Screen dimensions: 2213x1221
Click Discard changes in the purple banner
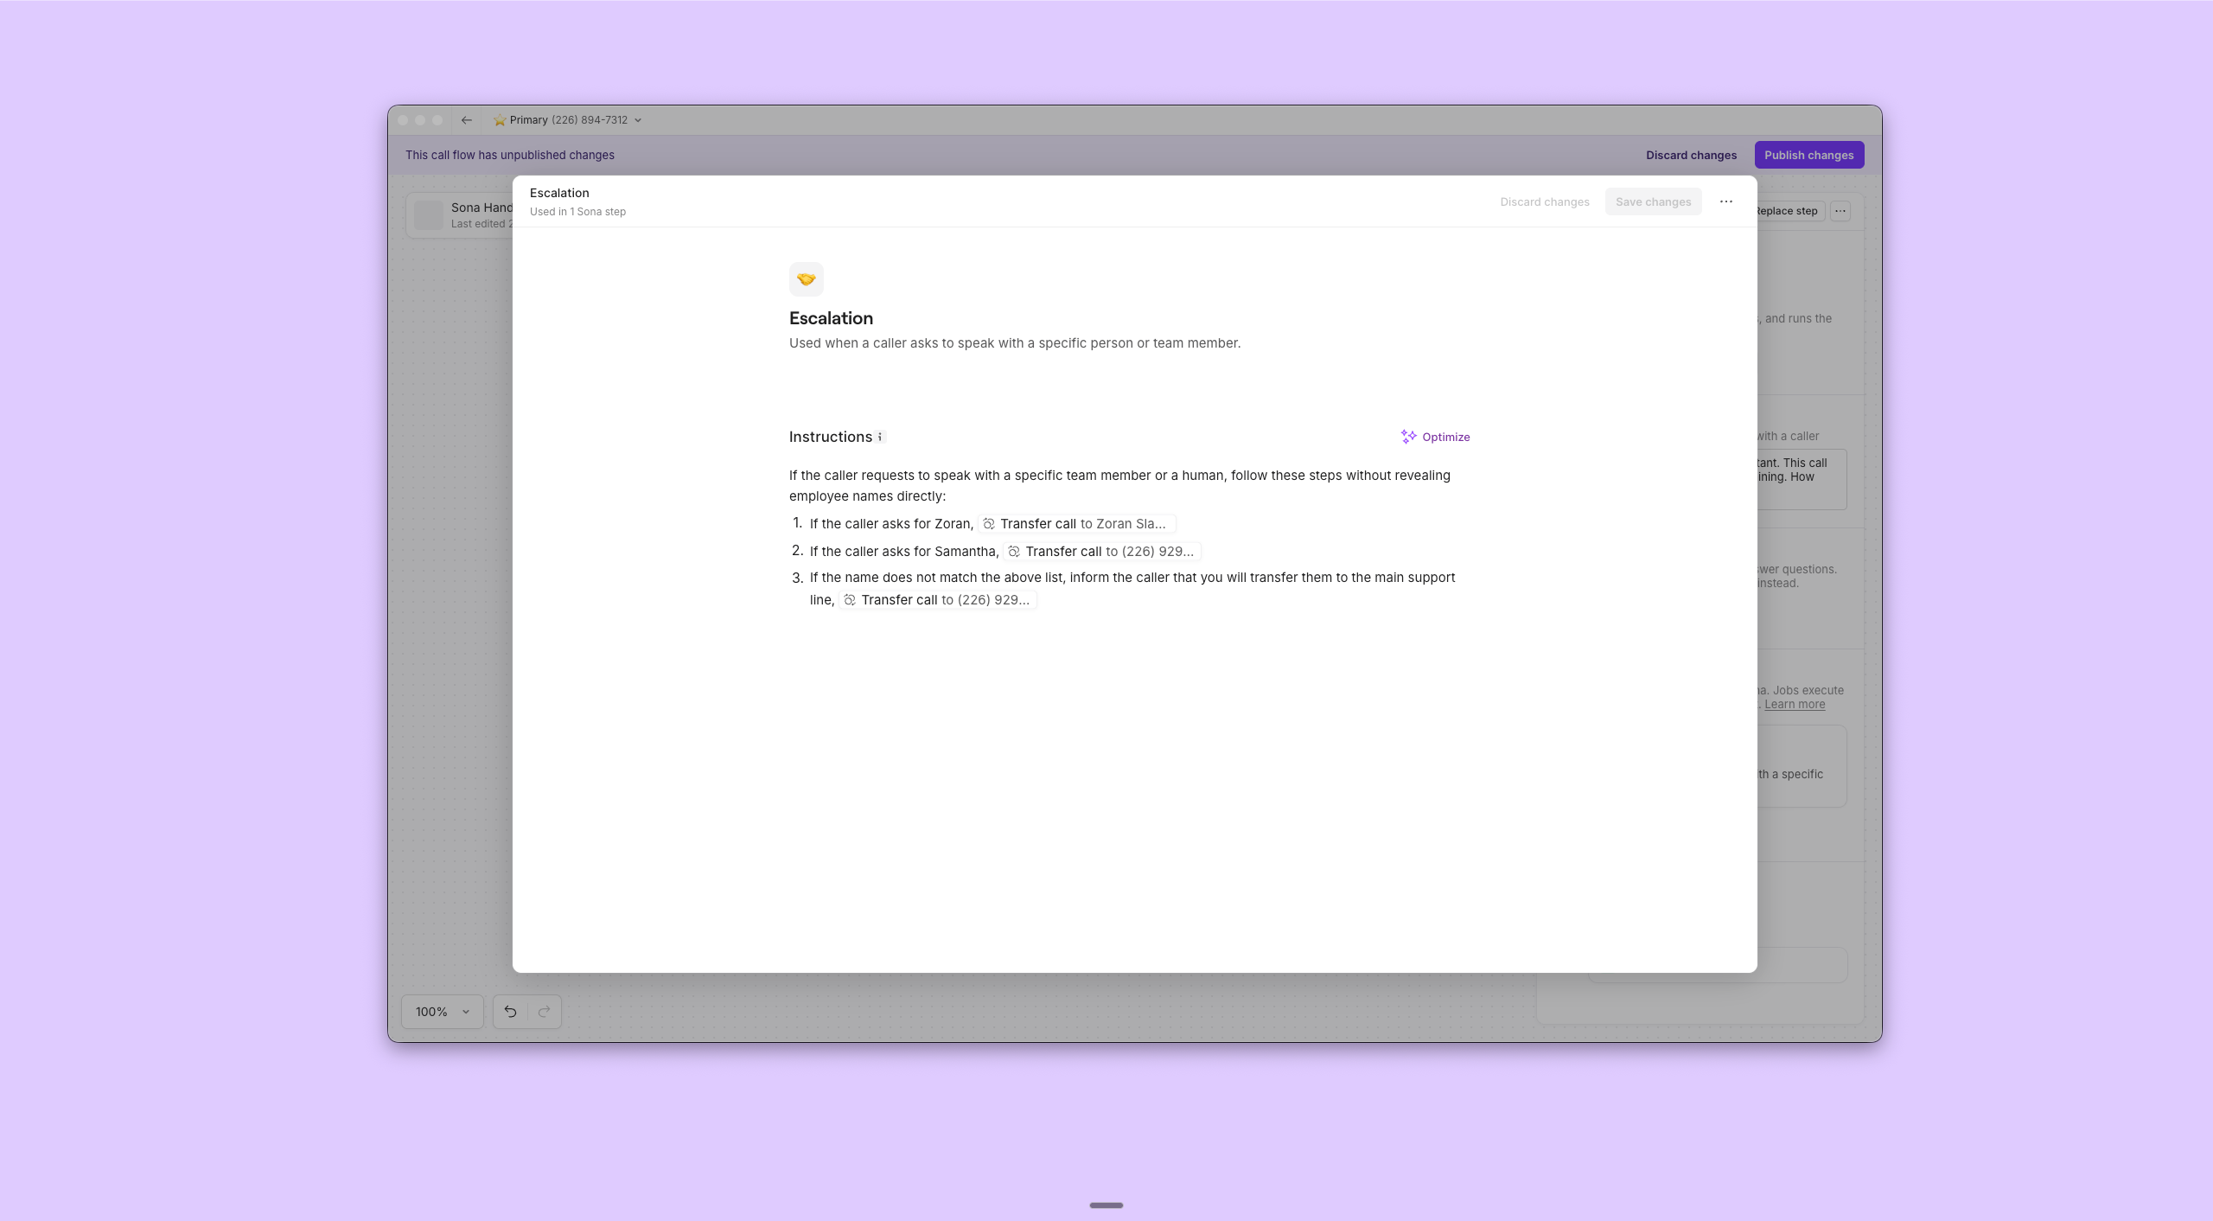1690,156
